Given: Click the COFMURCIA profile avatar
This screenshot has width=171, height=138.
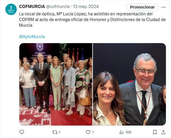Looking at the screenshot, I should click(11, 9).
